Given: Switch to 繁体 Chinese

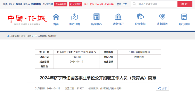Looking at the screenshot, I should click(x=92, y=4).
